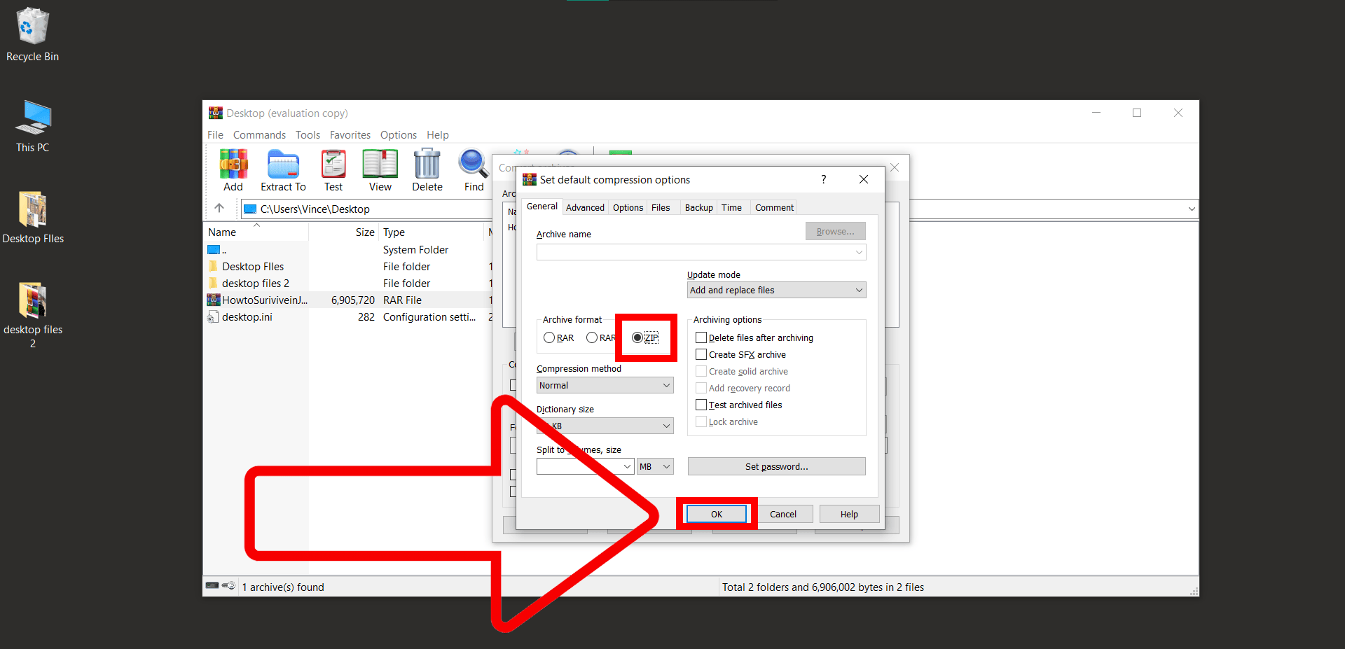Viewport: 1345px width, 649px height.
Task: Switch to the Advanced tab
Action: [x=585, y=207]
